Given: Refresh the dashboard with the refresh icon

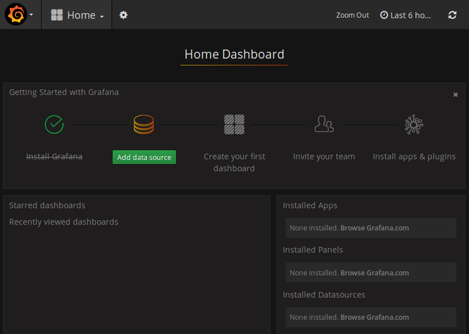Looking at the screenshot, I should click(x=452, y=15).
